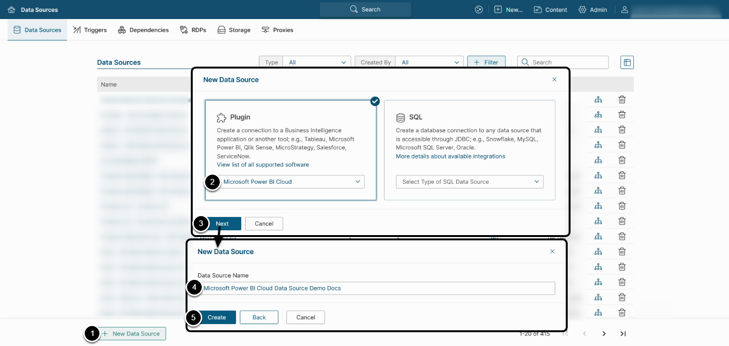Screen dimensions: 729x346
Task: Open View list of all supported software link
Action: tap(263, 165)
